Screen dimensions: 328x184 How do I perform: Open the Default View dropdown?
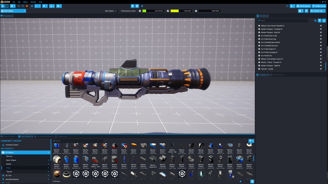pyautogui.click(x=318, y=11)
